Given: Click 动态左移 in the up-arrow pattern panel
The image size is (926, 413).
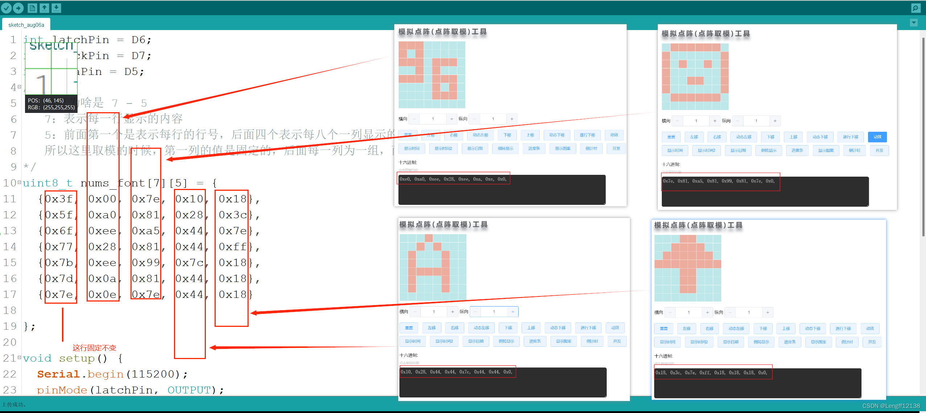Looking at the screenshot, I should click(736, 329).
